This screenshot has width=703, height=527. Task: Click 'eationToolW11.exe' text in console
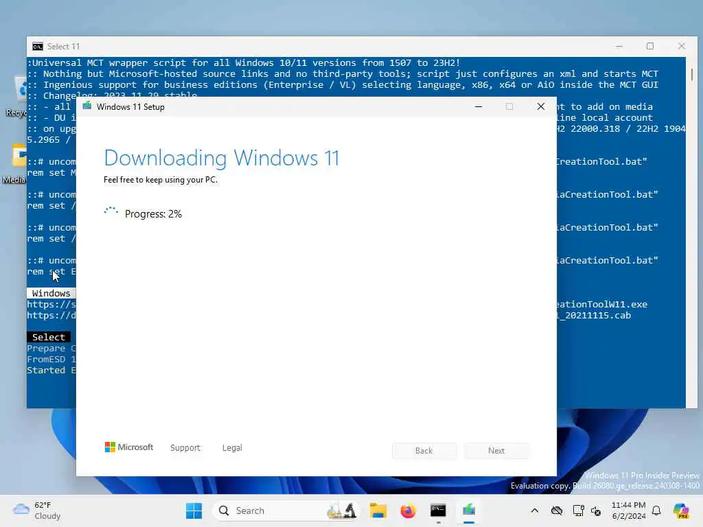pyautogui.click(x=602, y=304)
